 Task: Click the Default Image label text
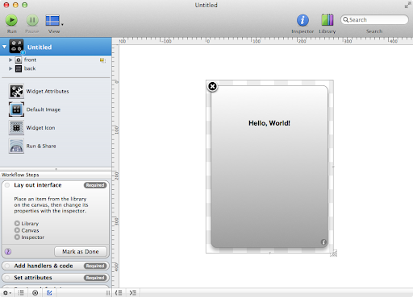click(x=44, y=109)
